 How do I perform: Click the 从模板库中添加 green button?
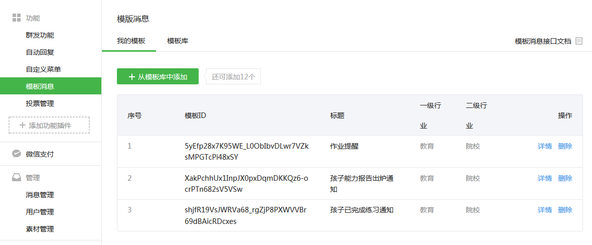[x=158, y=77]
